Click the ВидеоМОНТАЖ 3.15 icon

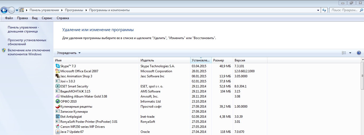57,91
